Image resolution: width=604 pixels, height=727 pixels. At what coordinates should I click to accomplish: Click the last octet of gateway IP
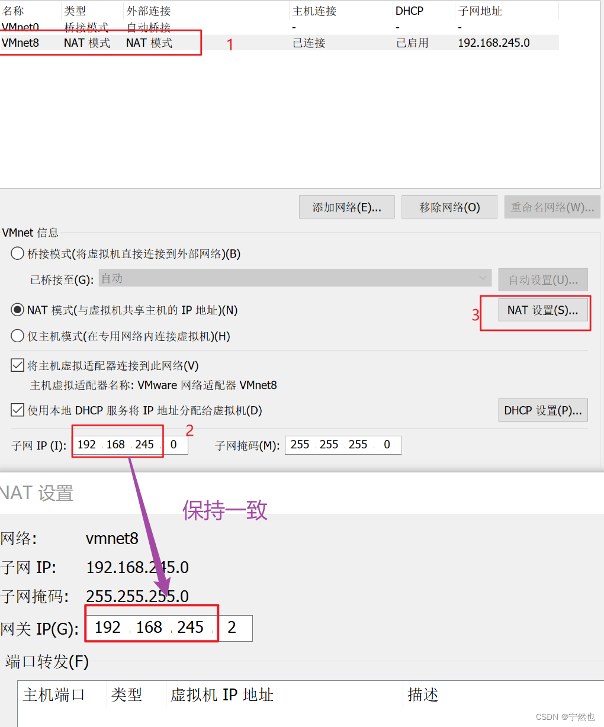232,628
